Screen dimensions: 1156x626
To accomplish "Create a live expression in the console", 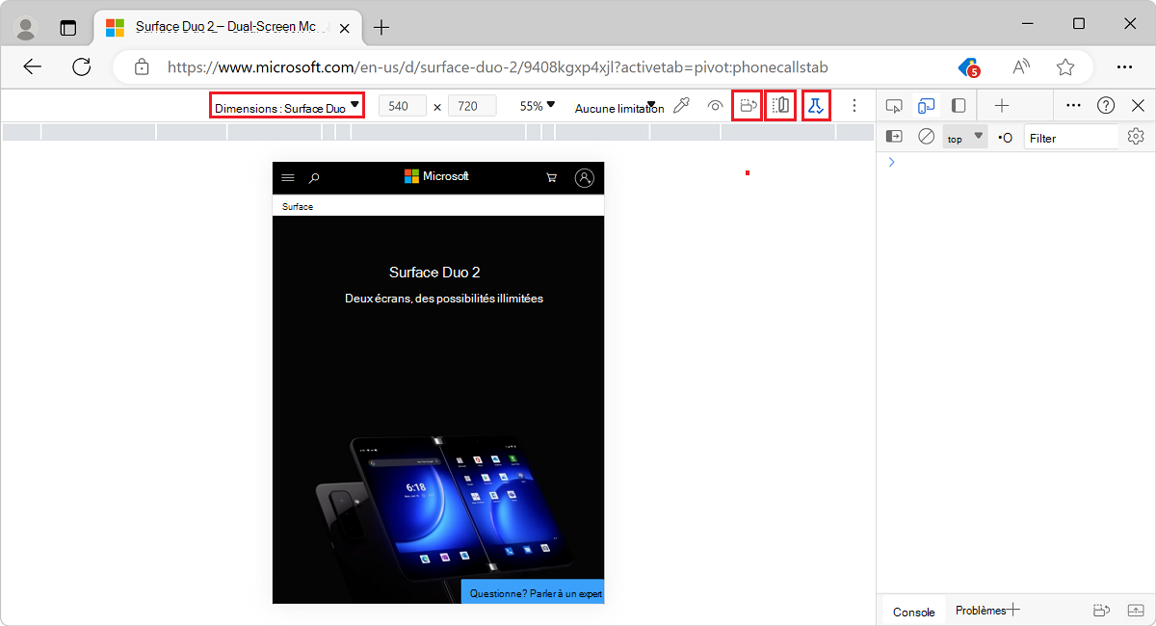I will [1005, 137].
